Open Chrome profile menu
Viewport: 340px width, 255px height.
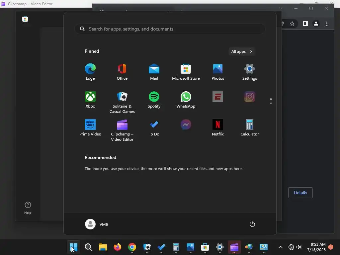316,24
